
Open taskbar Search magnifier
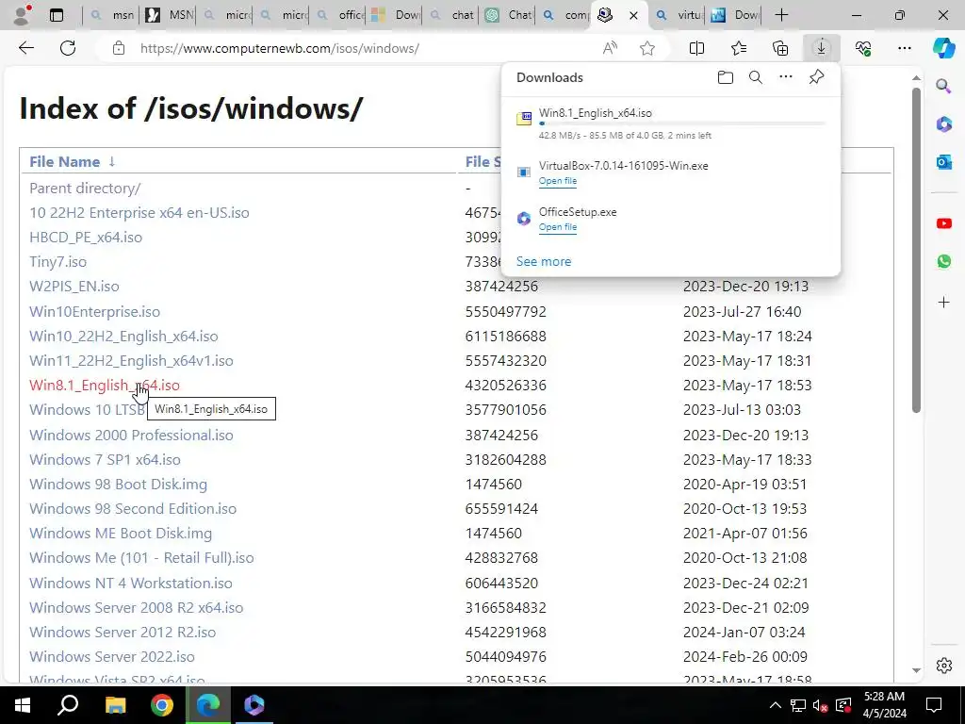(68, 704)
